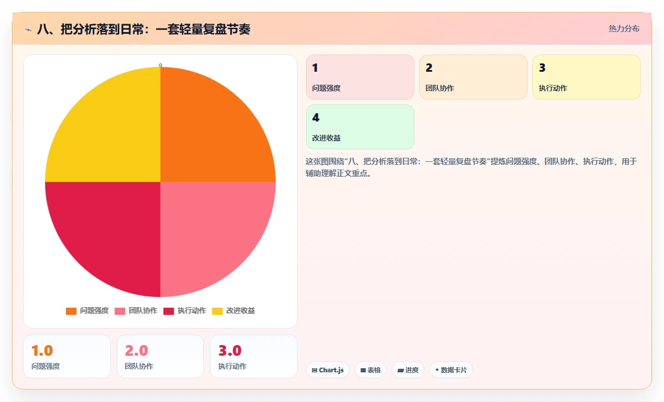Open card 1 问题强度
Viewport: 664px width, 402px height.
[360, 77]
